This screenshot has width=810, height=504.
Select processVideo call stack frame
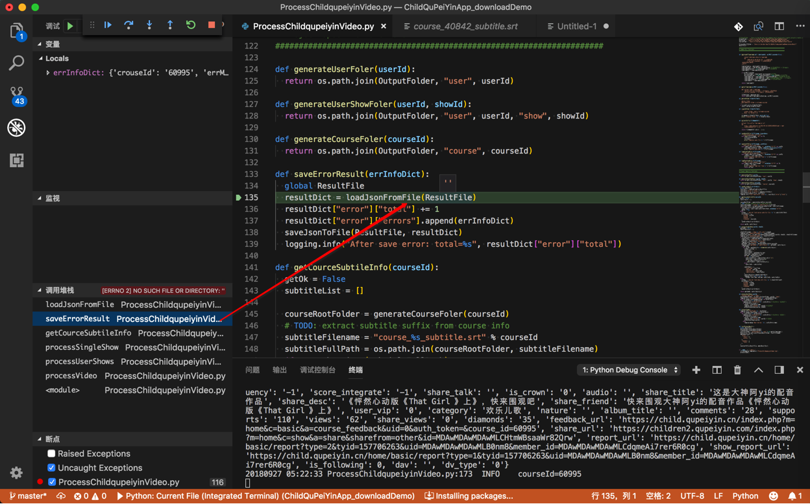132,376
